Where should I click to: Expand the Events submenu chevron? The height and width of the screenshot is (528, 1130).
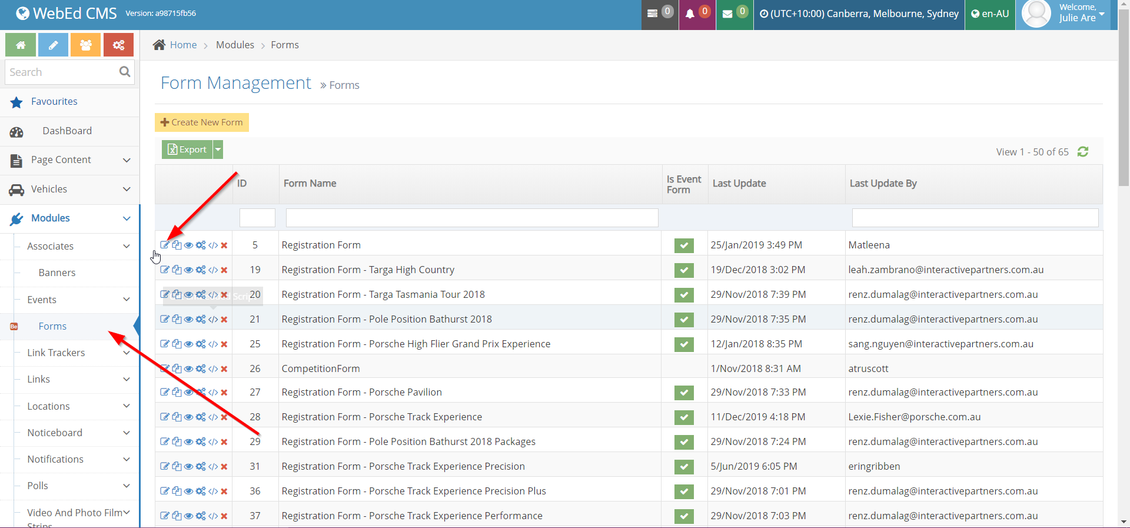[x=127, y=300]
